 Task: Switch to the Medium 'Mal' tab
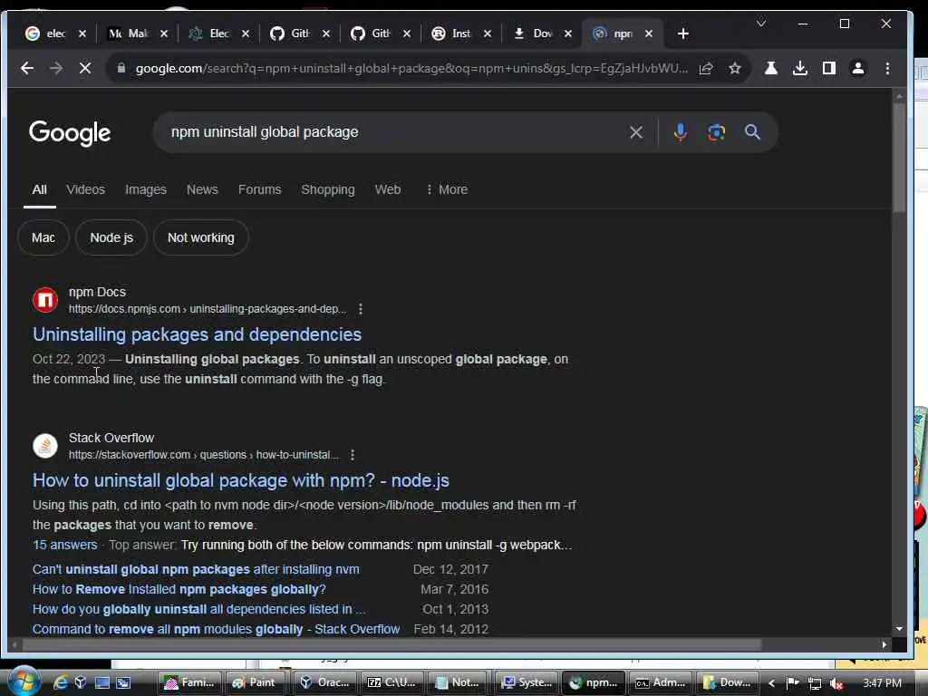click(128, 34)
